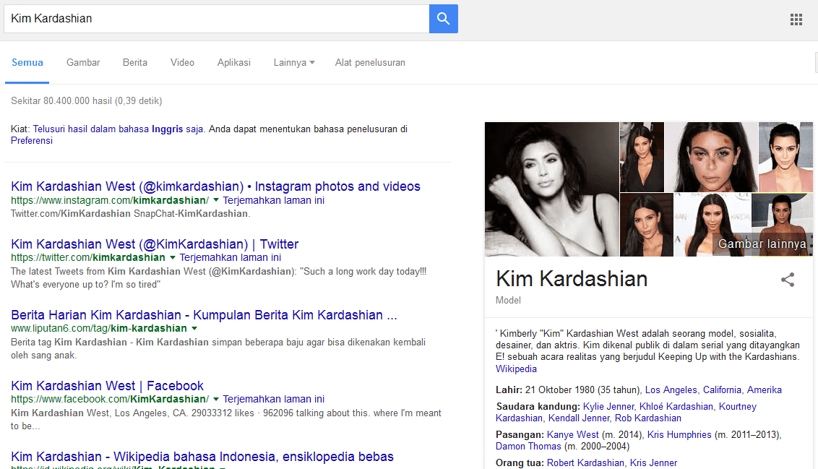818x469 pixels.
Task: Expand dropdown arrow next to Facebook URL
Action: (216, 399)
